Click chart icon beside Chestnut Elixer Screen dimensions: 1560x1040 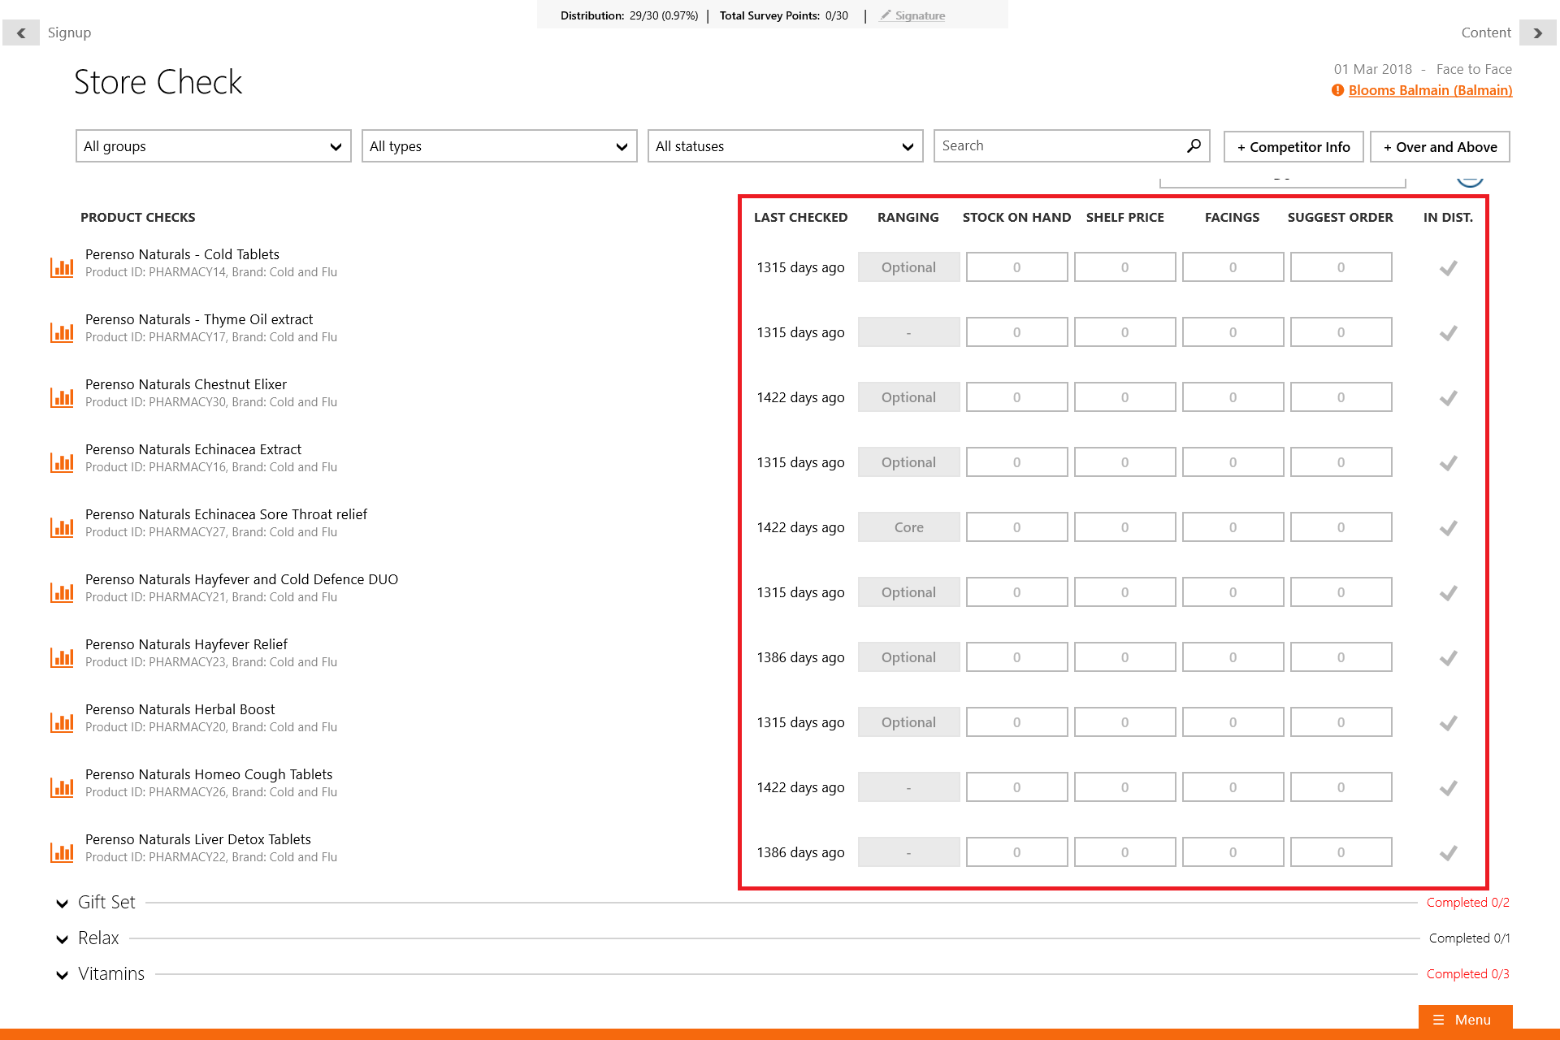[62, 397]
